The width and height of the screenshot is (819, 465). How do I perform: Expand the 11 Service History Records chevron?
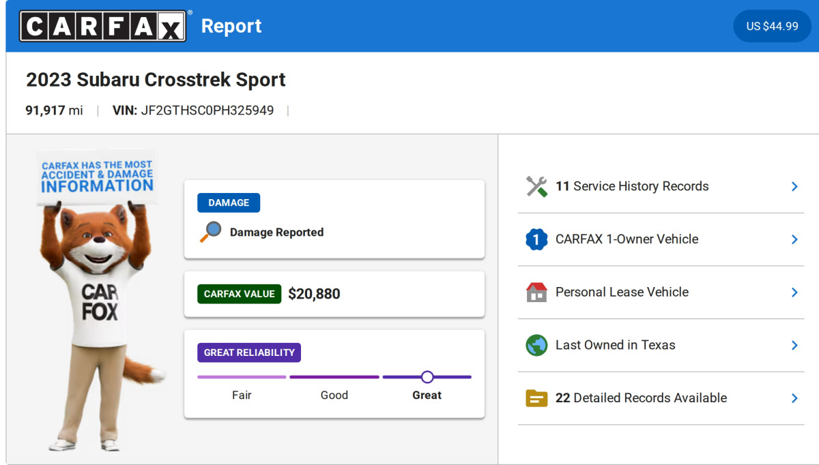794,186
